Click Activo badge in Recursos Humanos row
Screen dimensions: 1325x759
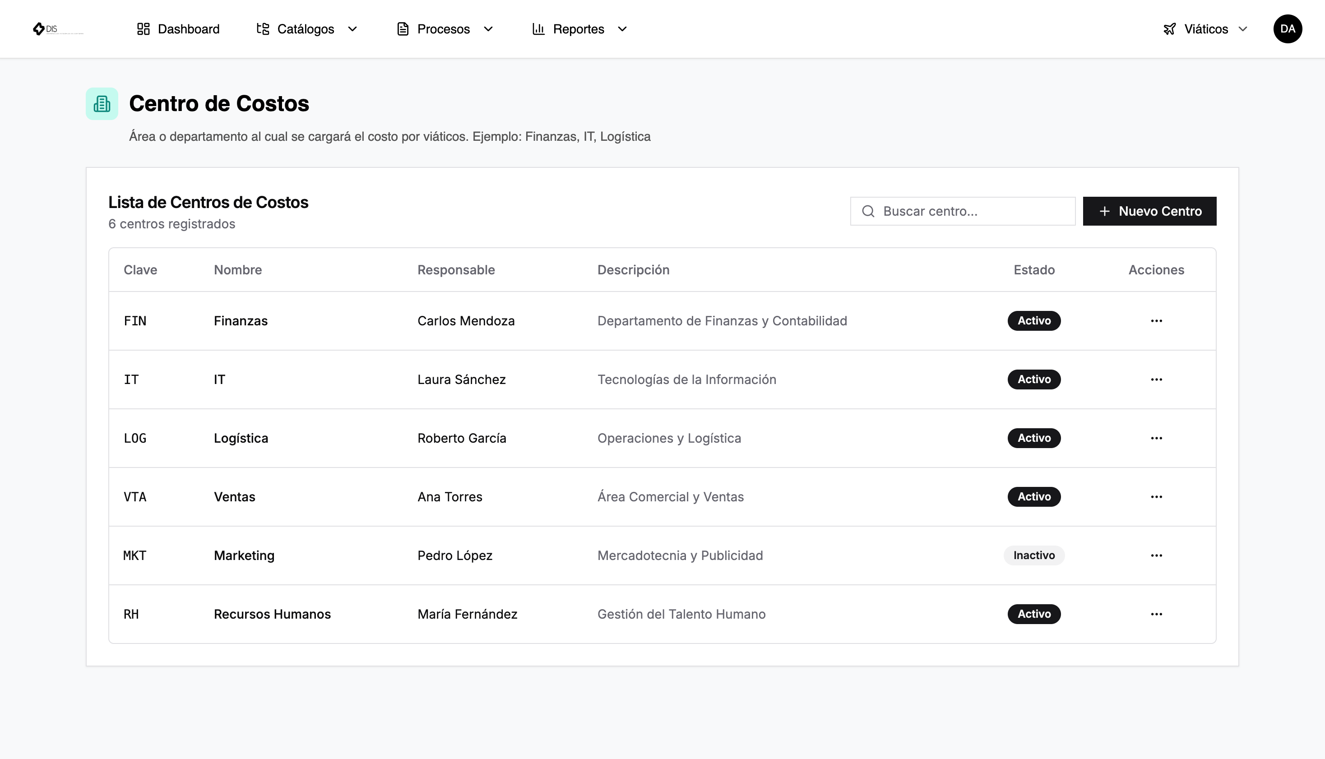[1034, 614]
